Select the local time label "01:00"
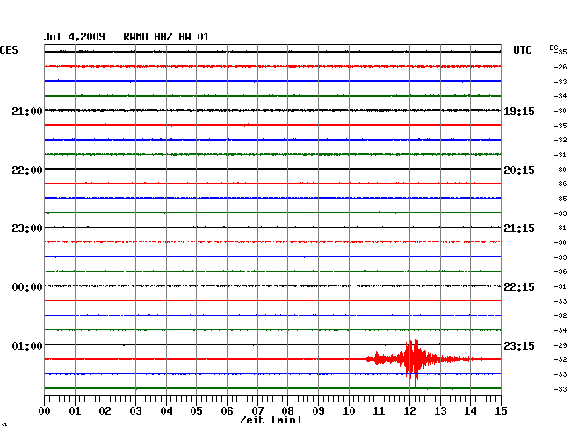This screenshot has width=571, height=434. (x=27, y=345)
